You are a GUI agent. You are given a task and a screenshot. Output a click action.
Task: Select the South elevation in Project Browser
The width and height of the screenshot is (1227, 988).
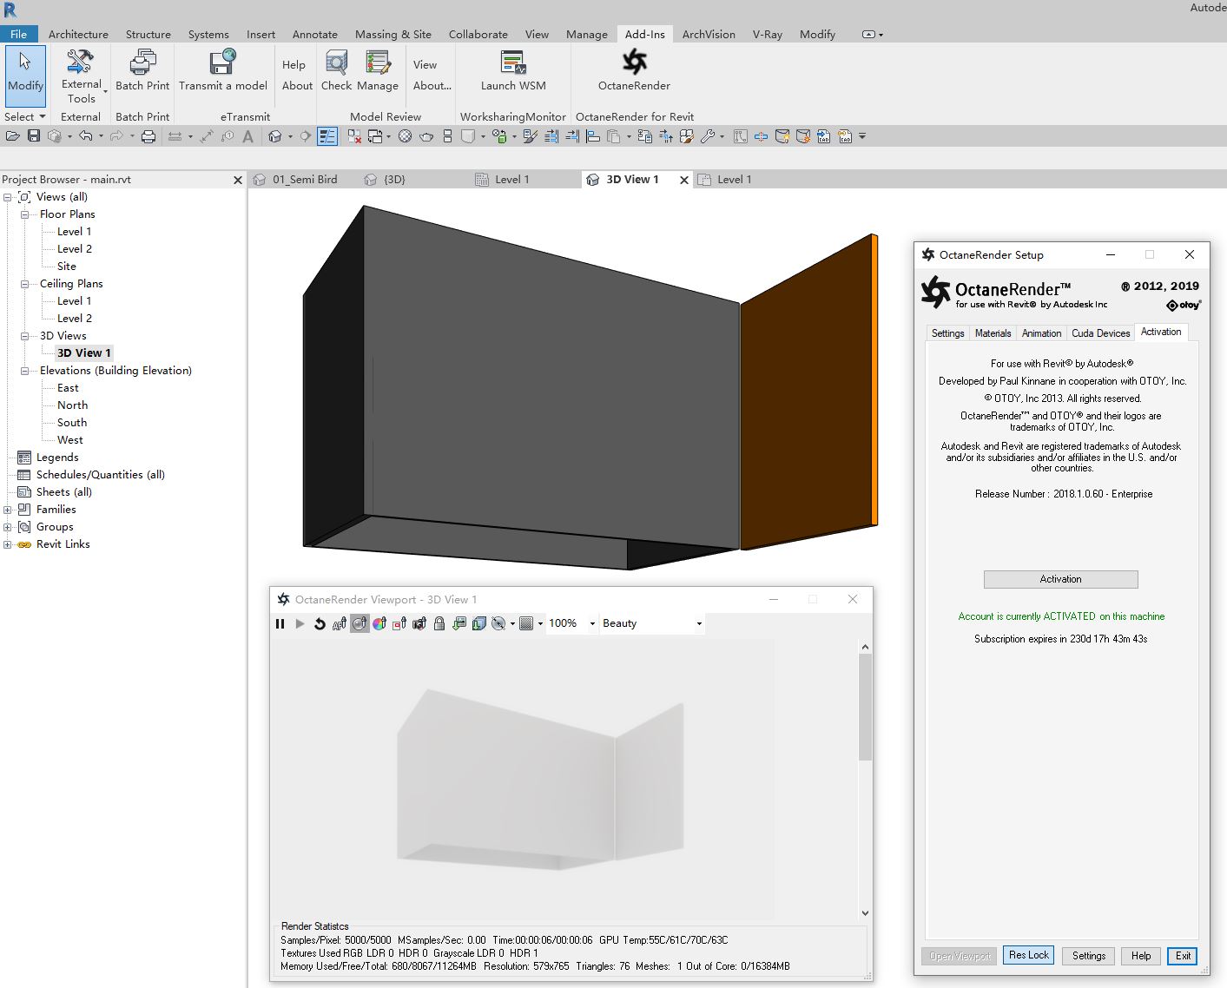(72, 423)
